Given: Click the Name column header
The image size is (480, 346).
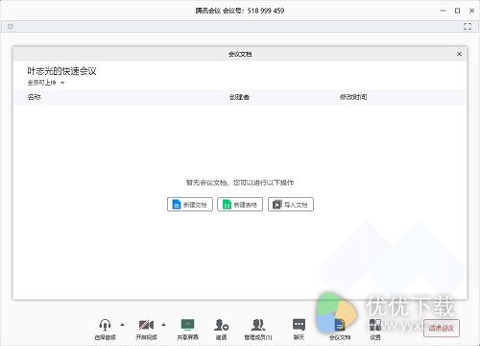Looking at the screenshot, I should tap(34, 97).
